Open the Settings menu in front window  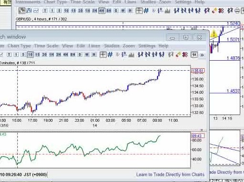(x=147, y=46)
